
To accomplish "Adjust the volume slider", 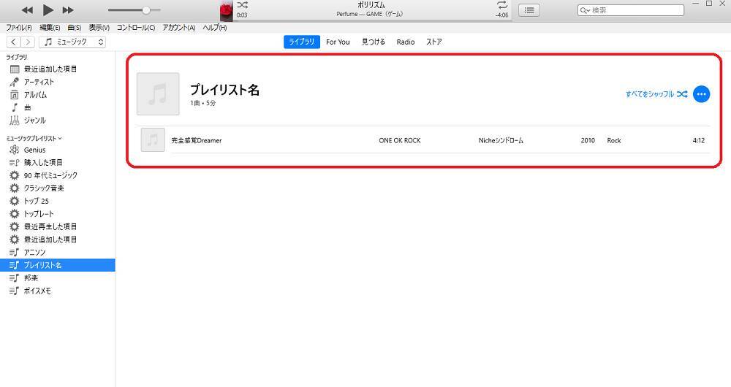I will [x=146, y=10].
